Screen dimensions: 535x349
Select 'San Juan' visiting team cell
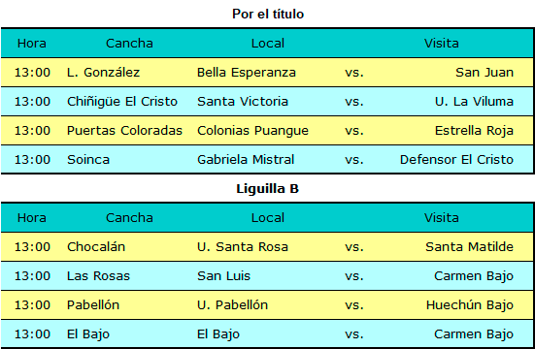click(485, 73)
